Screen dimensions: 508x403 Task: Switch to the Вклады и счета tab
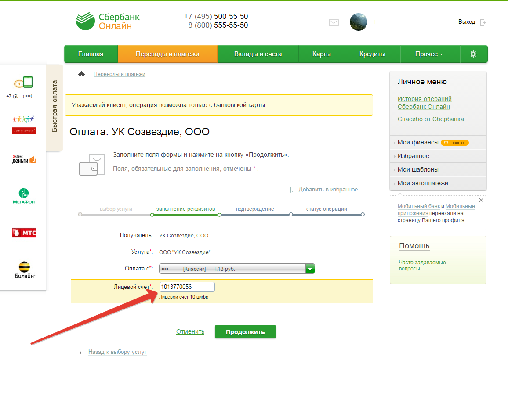click(258, 54)
